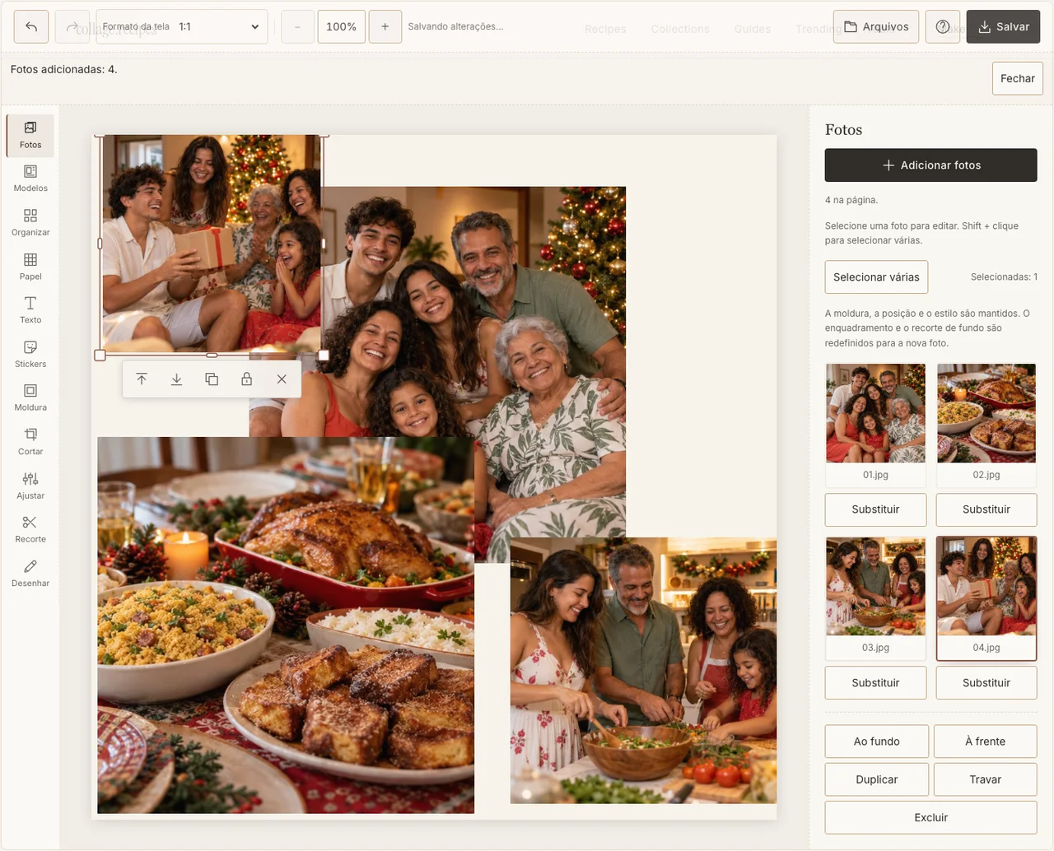Select the 02.jpg food photo thumbnail
Image resolution: width=1054 pixels, height=851 pixels.
coord(986,425)
